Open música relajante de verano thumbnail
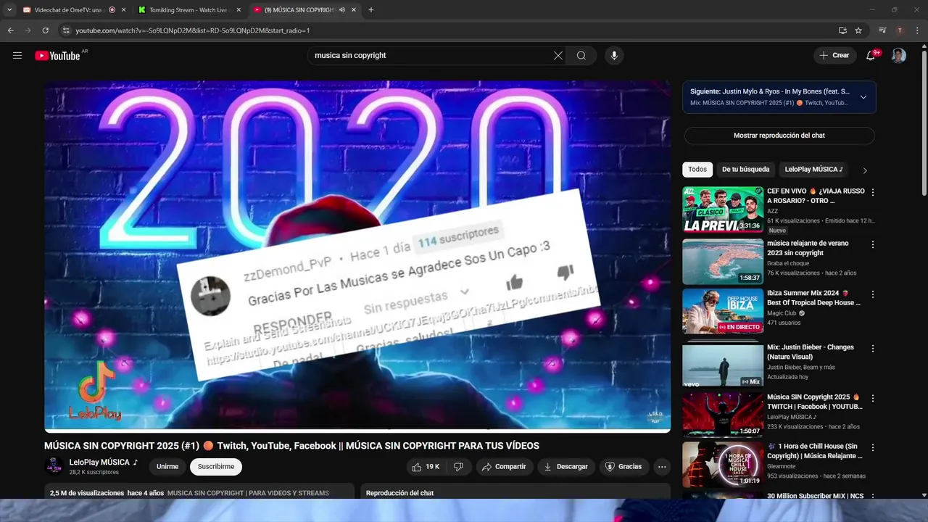The width and height of the screenshot is (928, 522). [723, 262]
